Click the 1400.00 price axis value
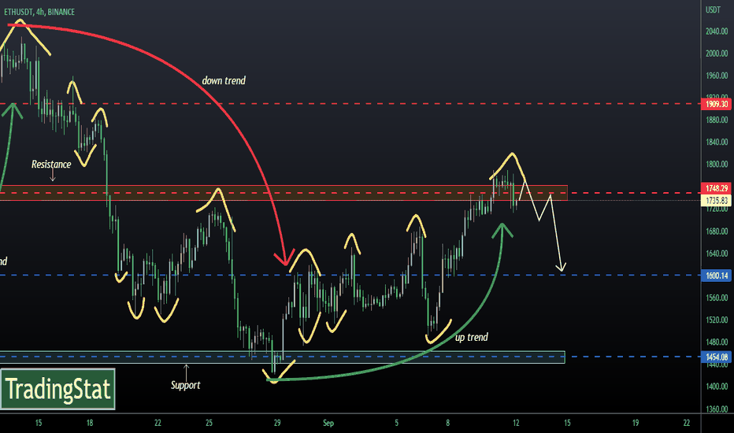The height and width of the screenshot is (433, 734). (x=717, y=387)
